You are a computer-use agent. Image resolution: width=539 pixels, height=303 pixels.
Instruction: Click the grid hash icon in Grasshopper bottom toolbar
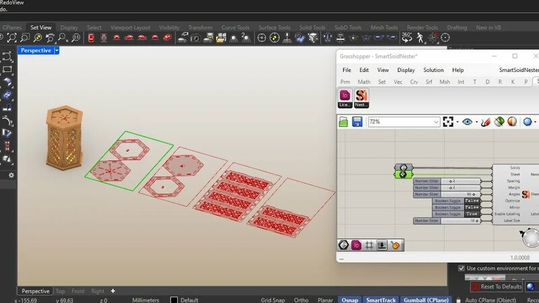(369, 245)
